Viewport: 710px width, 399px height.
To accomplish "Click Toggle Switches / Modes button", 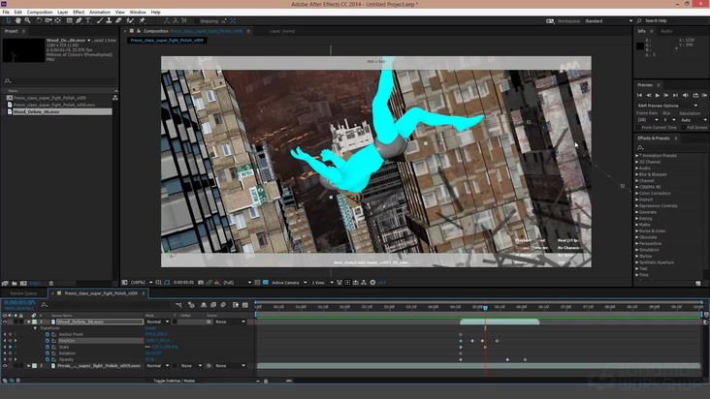I will 175,381.
